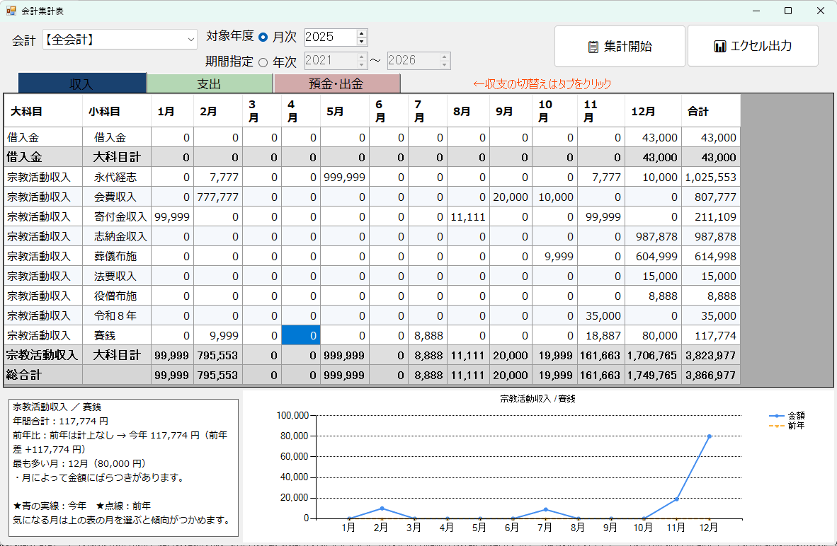Viewport: 837px width, 546px height.
Task: Switch to the 支出 tab
Action: pos(209,83)
